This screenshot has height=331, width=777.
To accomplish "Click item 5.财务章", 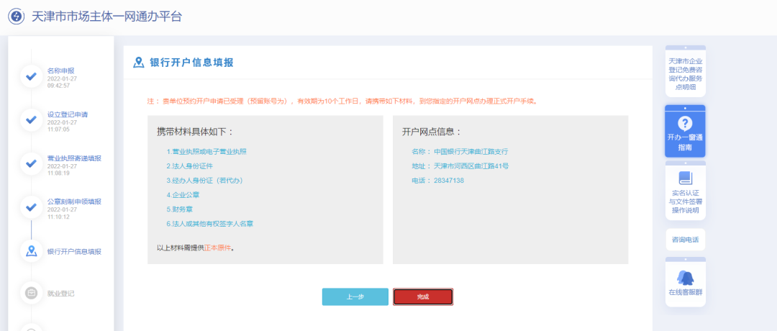I will click(x=180, y=209).
